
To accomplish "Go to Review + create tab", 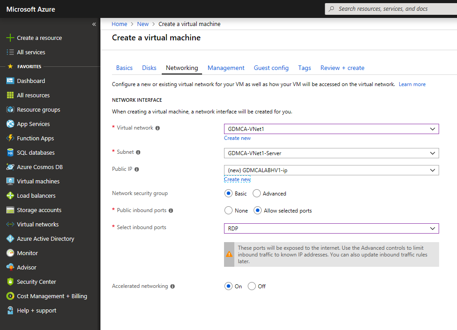I will [342, 68].
